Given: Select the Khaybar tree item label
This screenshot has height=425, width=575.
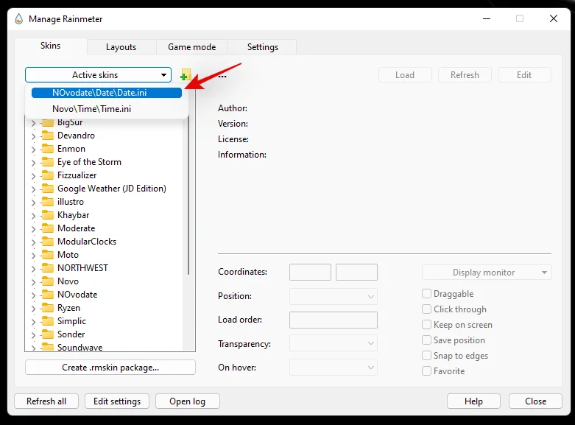Looking at the screenshot, I should 74,215.
